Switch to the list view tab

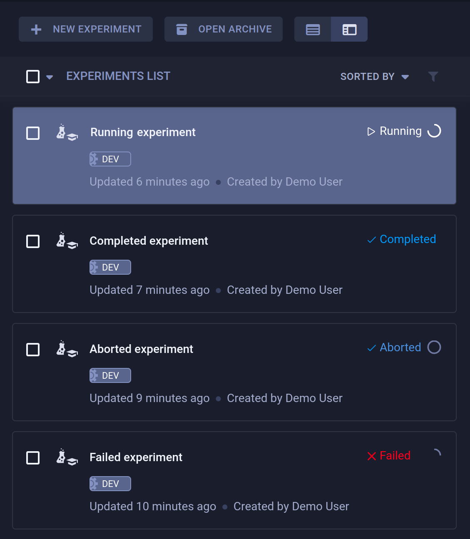pyautogui.click(x=313, y=29)
